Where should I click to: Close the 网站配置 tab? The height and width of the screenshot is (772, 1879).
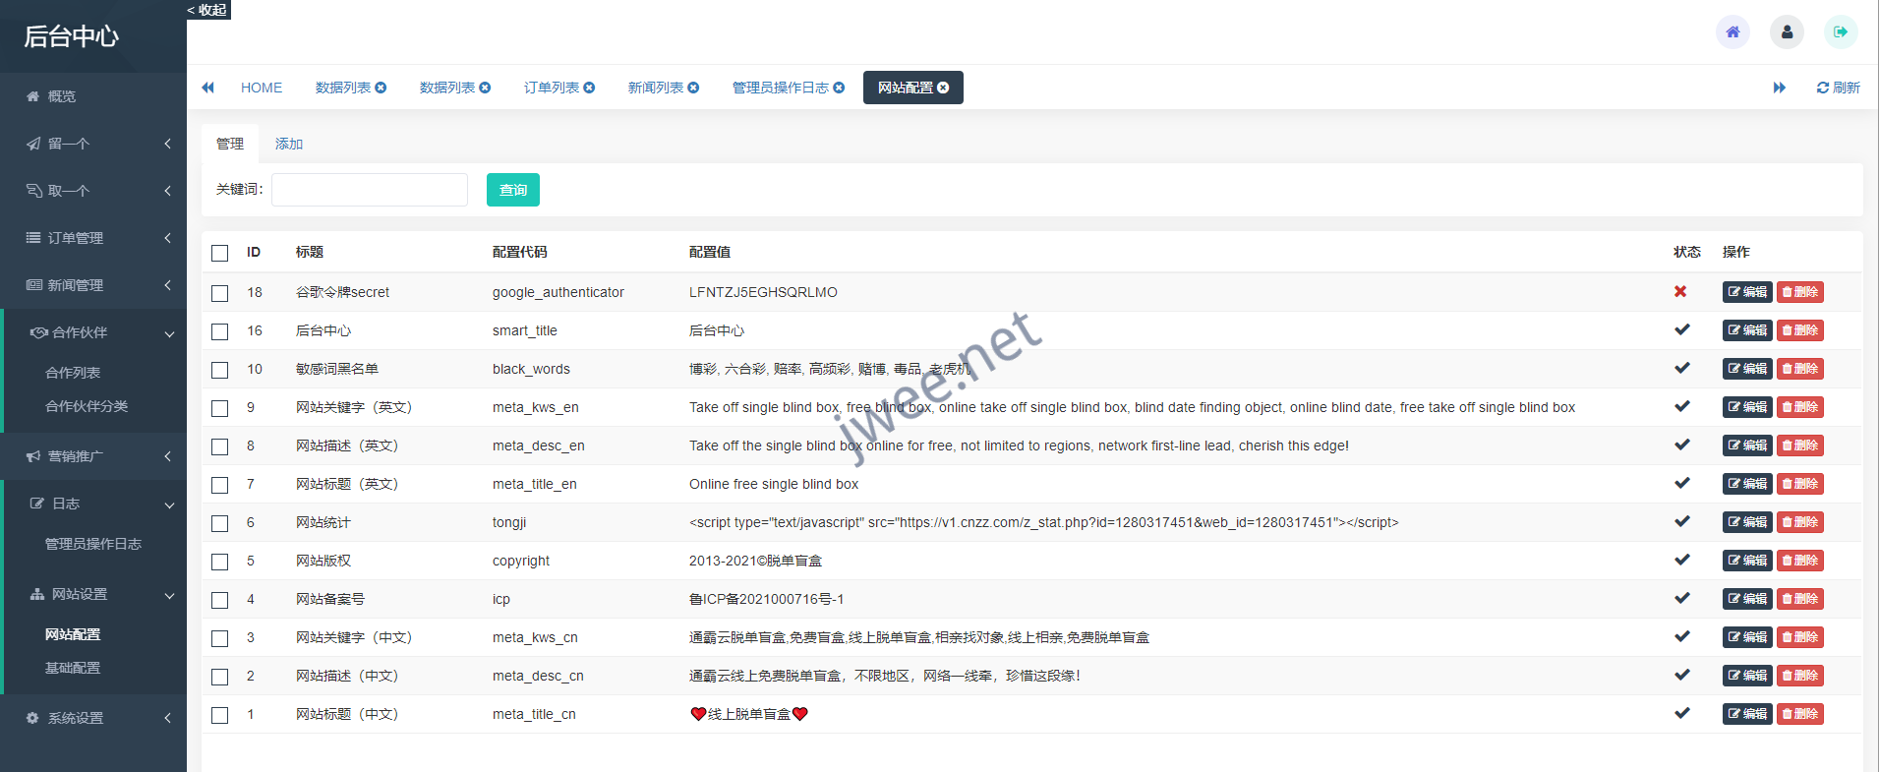(x=943, y=88)
